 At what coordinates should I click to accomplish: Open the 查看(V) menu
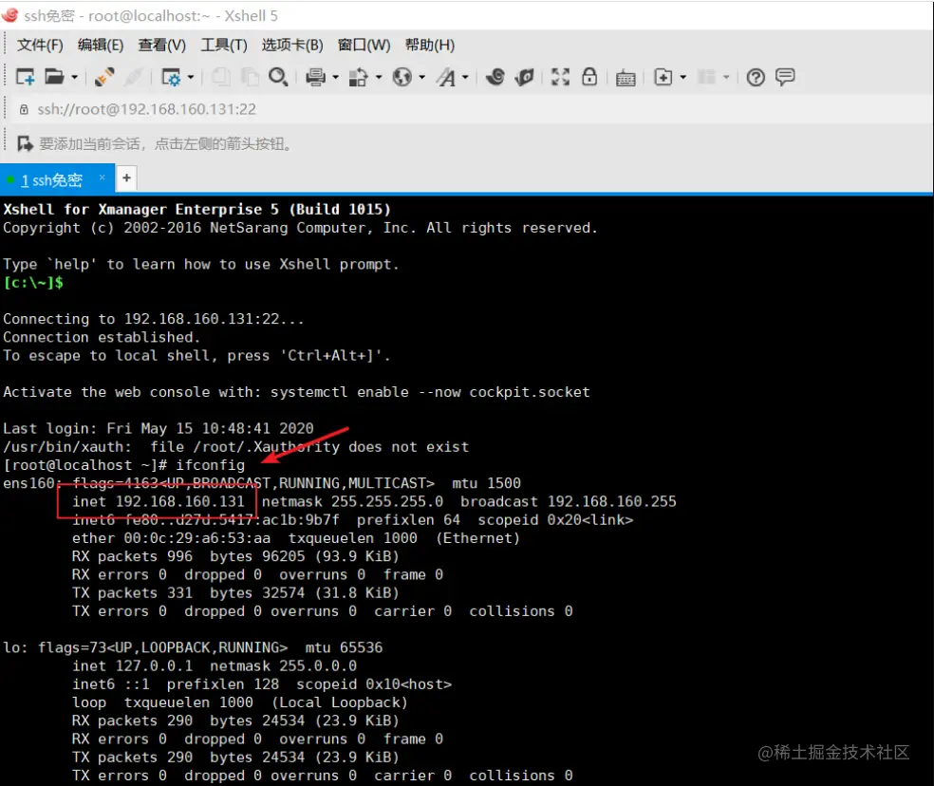pos(162,46)
